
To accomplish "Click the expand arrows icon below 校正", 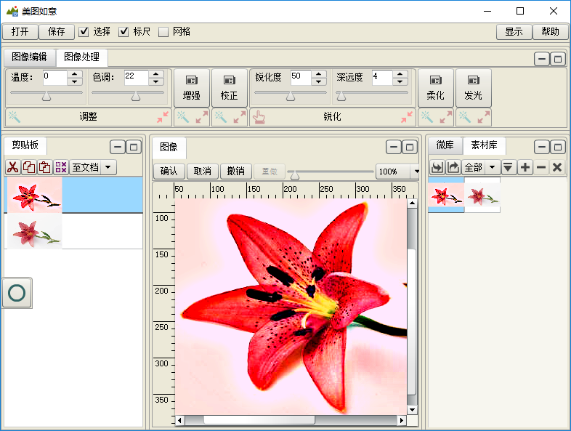I will pyautogui.click(x=239, y=117).
